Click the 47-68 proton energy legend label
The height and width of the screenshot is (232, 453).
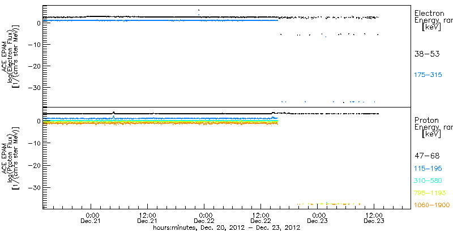427,156
